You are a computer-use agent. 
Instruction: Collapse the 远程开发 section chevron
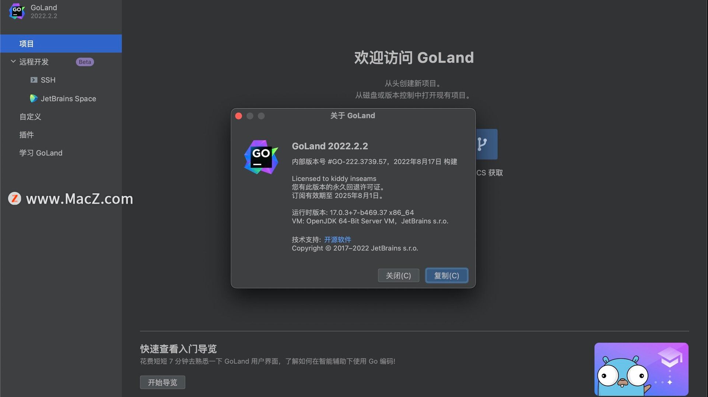13,61
